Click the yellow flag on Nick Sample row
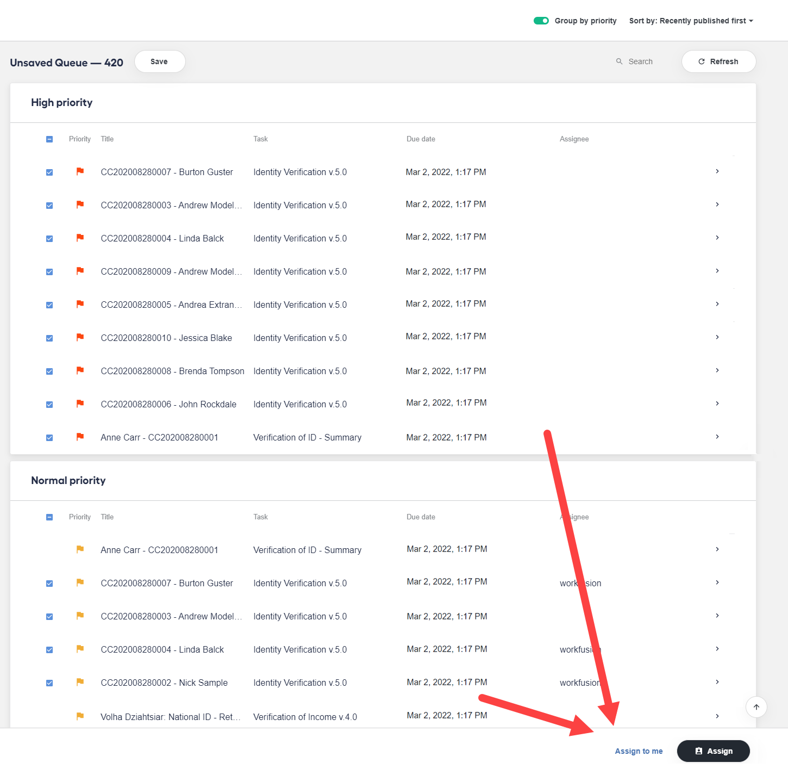The width and height of the screenshot is (788, 769). (x=80, y=682)
